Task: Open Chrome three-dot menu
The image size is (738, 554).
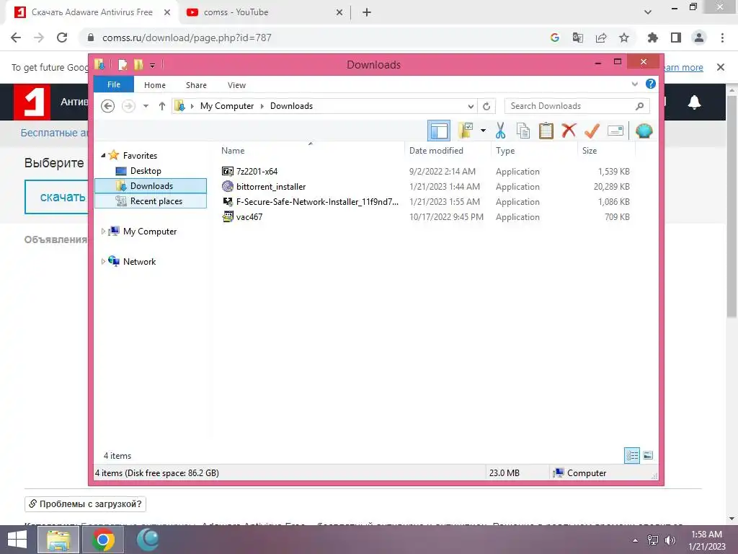Action: pos(722,38)
